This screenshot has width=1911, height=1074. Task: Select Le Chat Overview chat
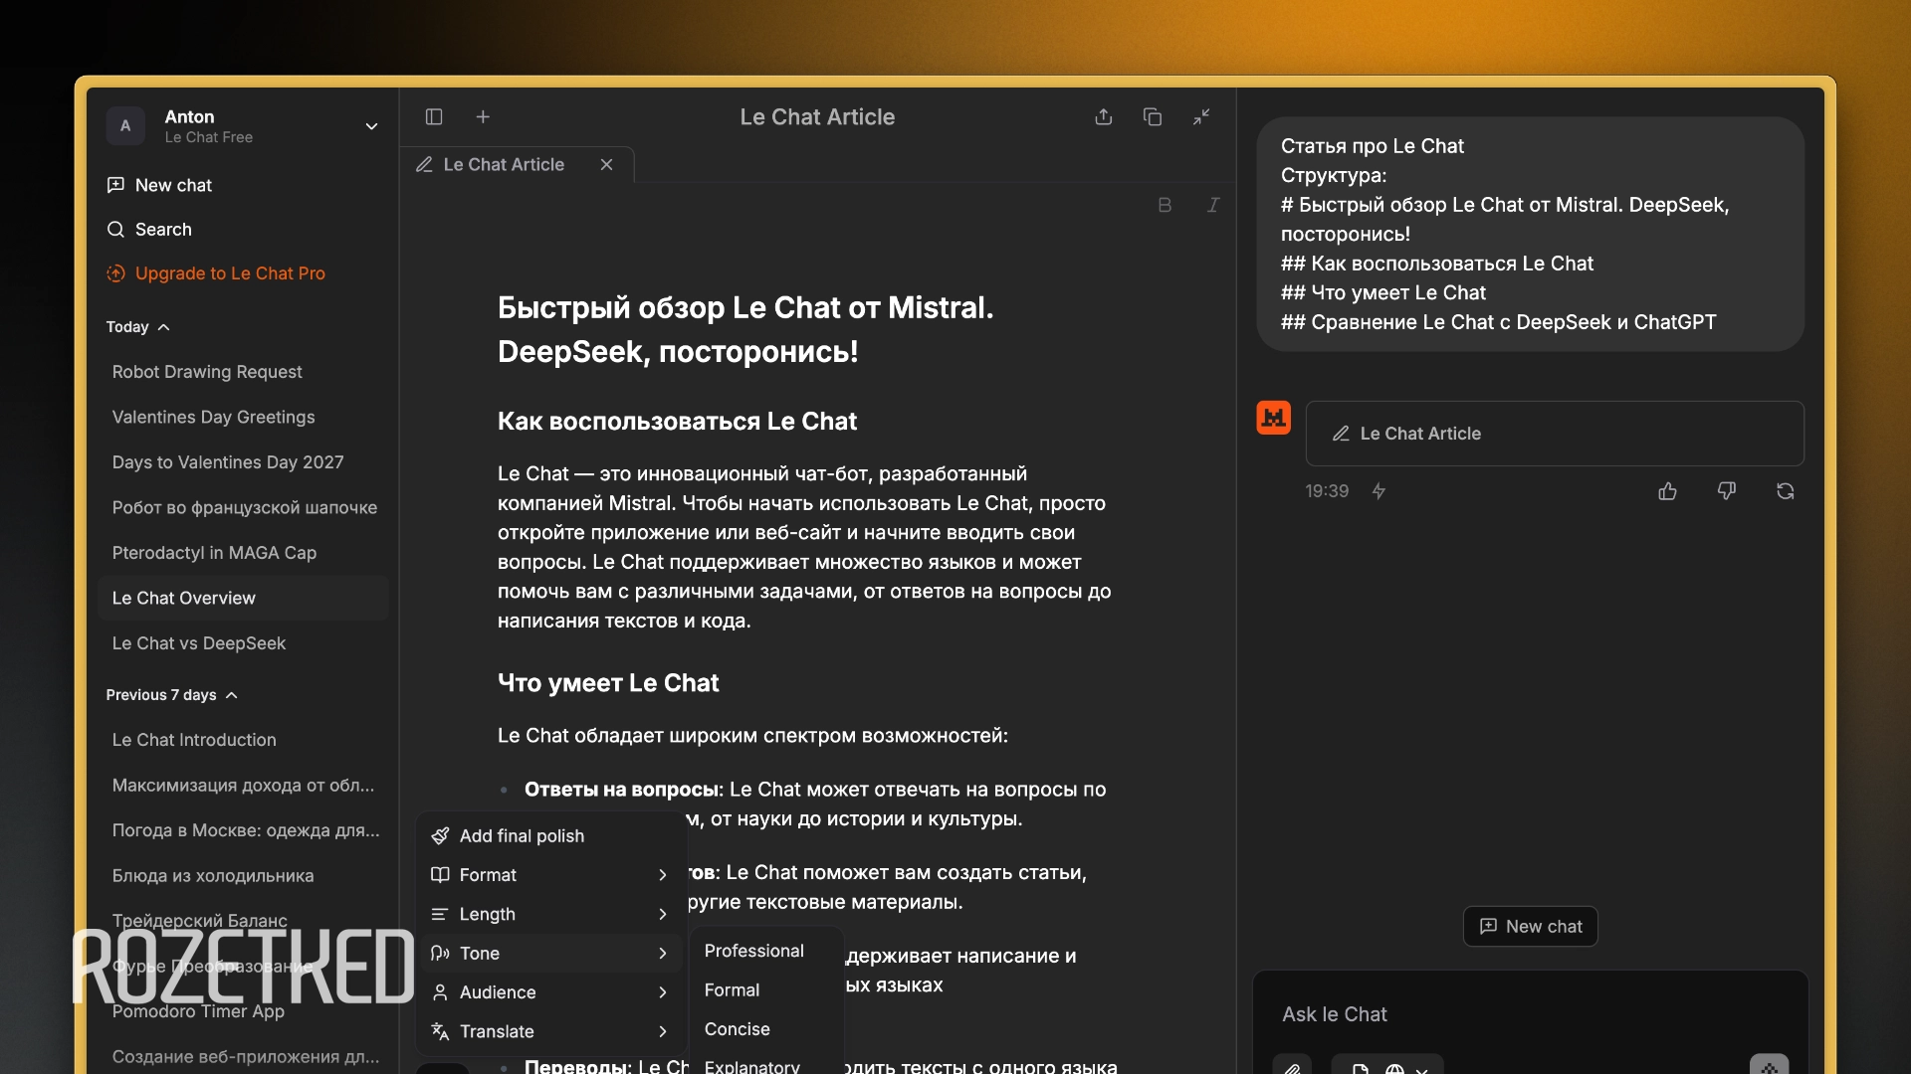pyautogui.click(x=243, y=599)
